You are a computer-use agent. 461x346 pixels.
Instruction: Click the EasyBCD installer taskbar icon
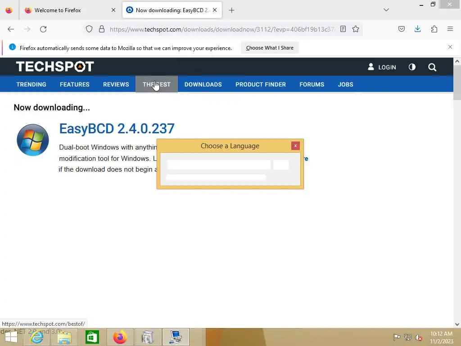pos(176,337)
